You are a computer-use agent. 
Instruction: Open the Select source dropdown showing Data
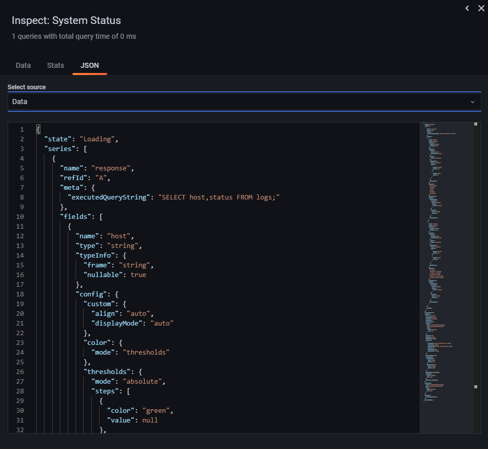click(x=245, y=102)
